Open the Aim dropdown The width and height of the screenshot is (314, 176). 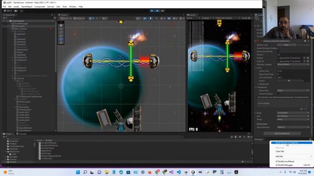click(293, 116)
